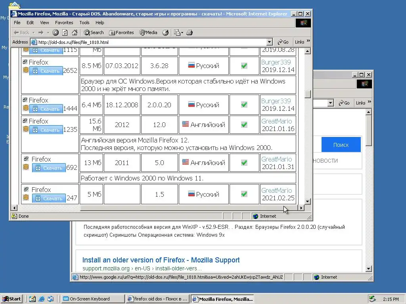Open the Search toolbar button
The width and height of the screenshot is (406, 304).
(x=94, y=32)
